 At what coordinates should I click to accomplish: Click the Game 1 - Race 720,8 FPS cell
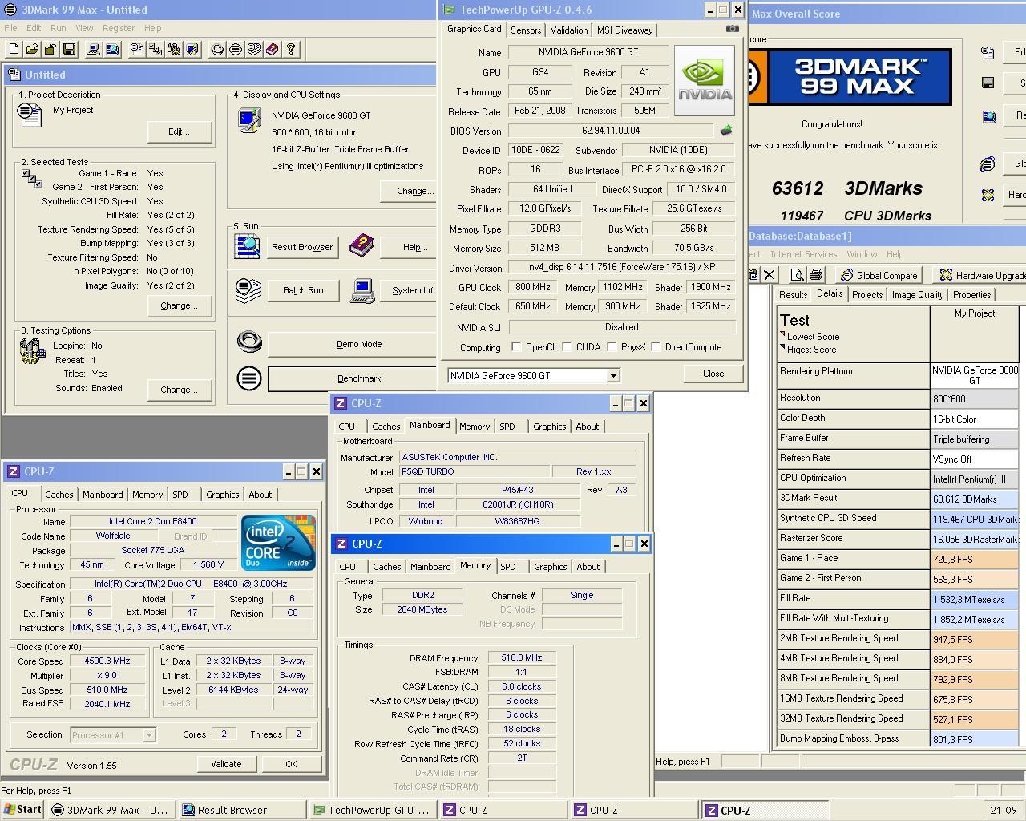coord(974,559)
